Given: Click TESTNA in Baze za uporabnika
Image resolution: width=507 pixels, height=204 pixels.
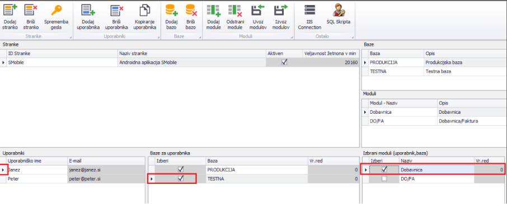Looking at the screenshot, I should coord(257,178).
